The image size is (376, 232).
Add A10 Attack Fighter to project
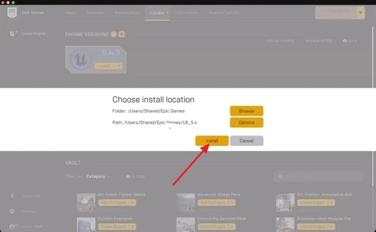(x=113, y=203)
